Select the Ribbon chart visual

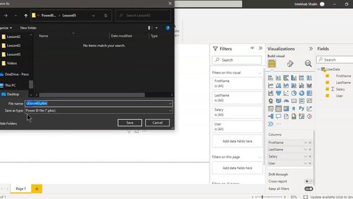309,86
